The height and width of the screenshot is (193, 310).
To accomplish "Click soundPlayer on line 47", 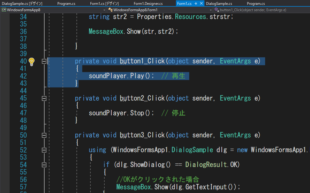I will [108, 113].
